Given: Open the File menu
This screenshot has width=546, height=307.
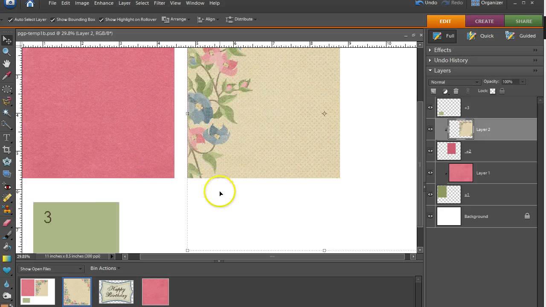Looking at the screenshot, I should [52, 3].
